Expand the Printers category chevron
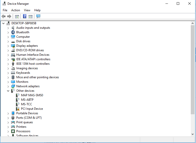 point(8,127)
